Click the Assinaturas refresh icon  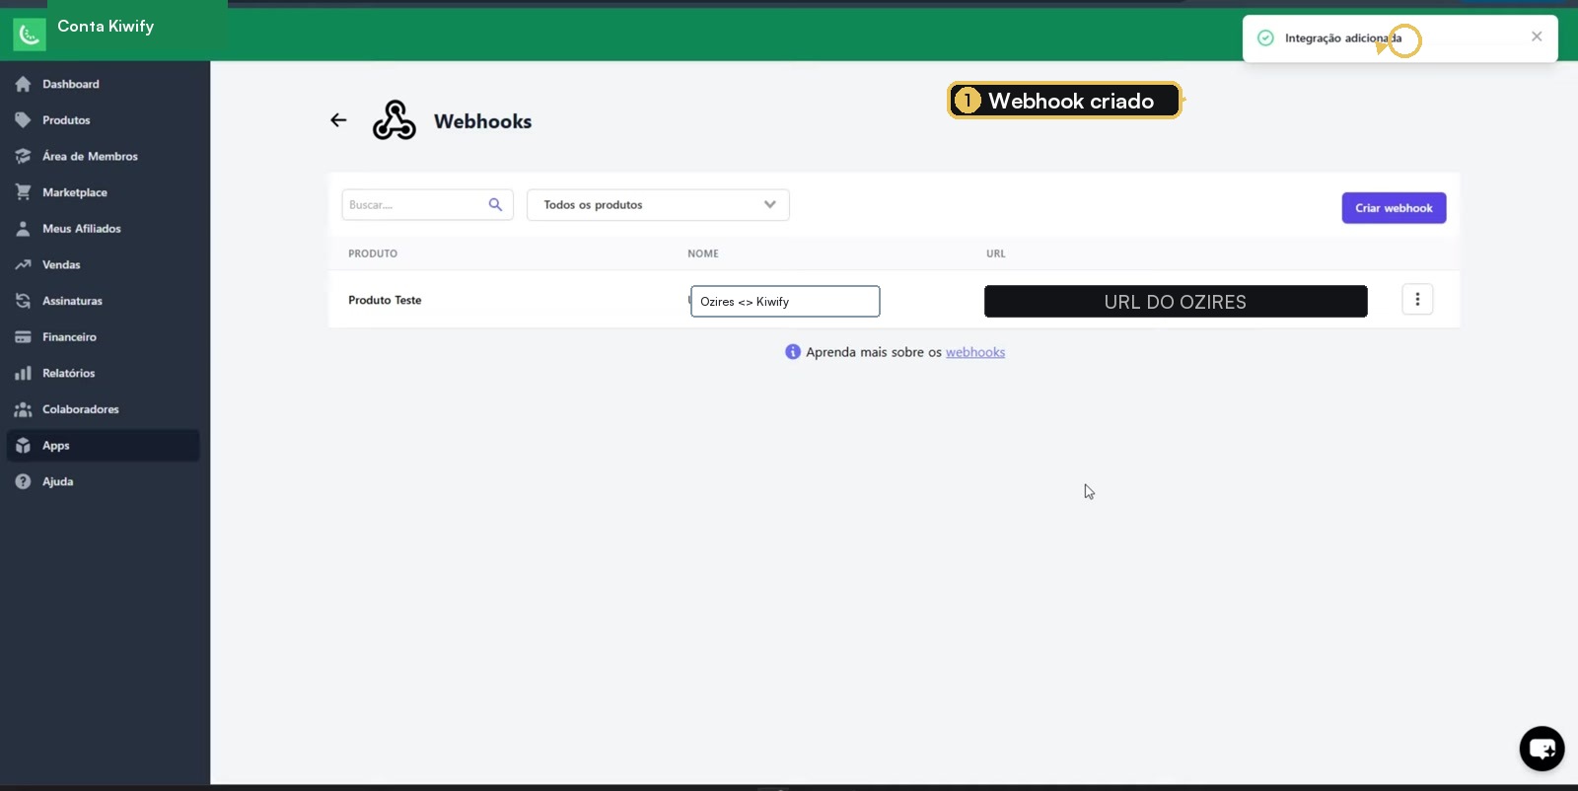point(23,301)
